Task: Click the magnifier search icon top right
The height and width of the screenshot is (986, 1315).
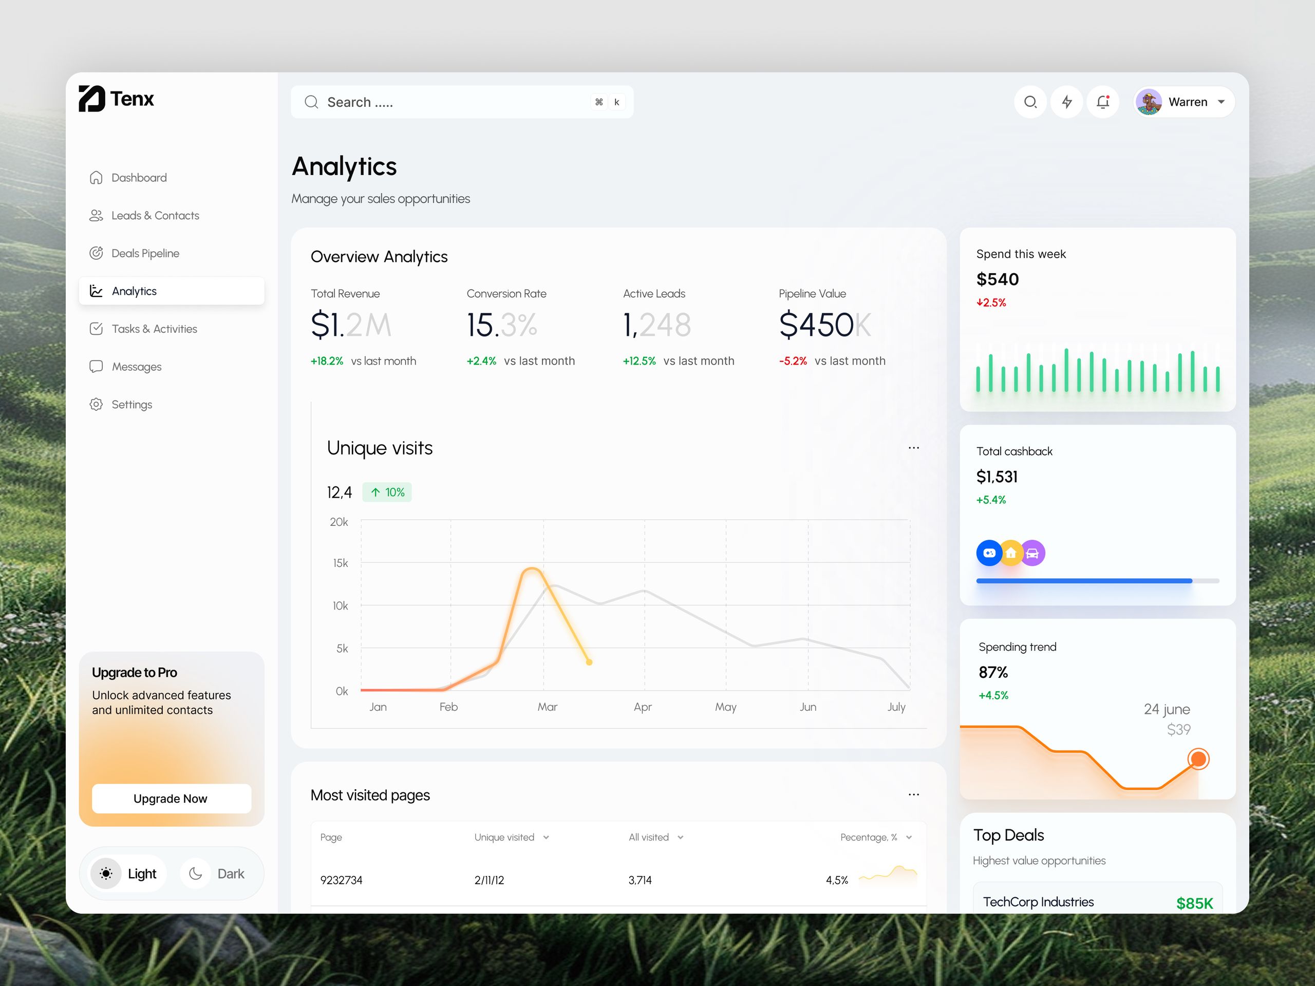Action: click(1030, 102)
